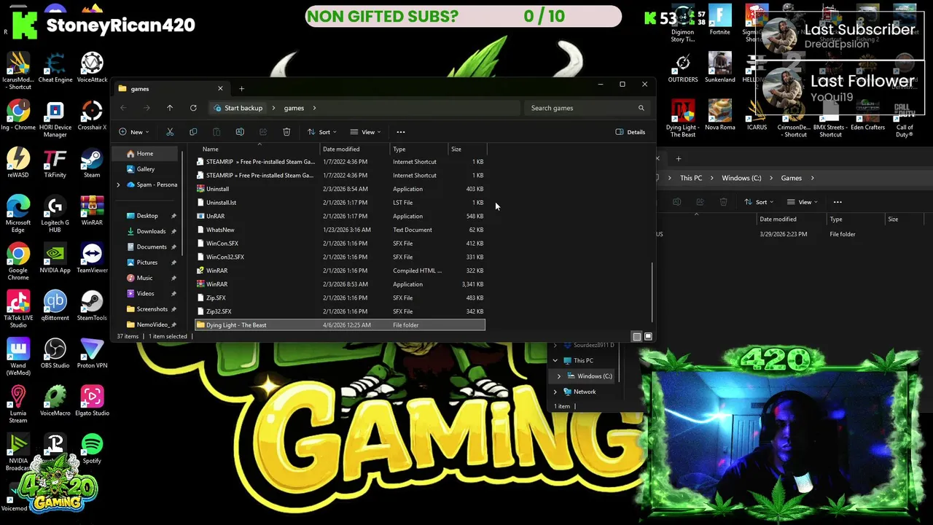Open Downloads in games navigation pane

[x=151, y=231]
